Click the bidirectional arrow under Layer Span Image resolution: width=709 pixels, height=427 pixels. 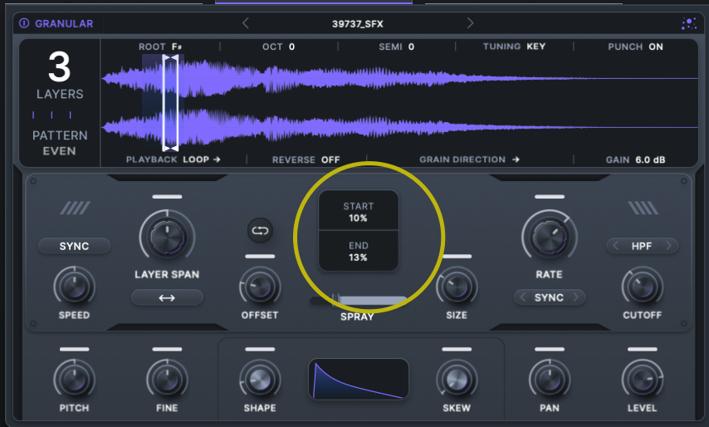click(167, 297)
